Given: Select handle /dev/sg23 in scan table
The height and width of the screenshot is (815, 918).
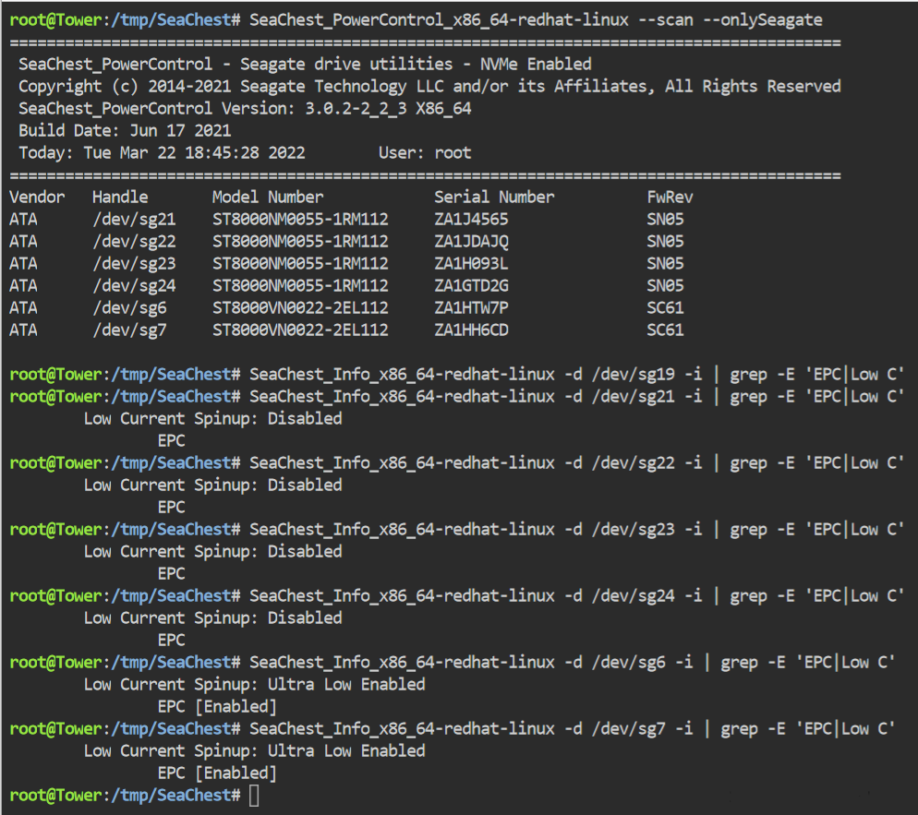Looking at the screenshot, I should [x=134, y=264].
